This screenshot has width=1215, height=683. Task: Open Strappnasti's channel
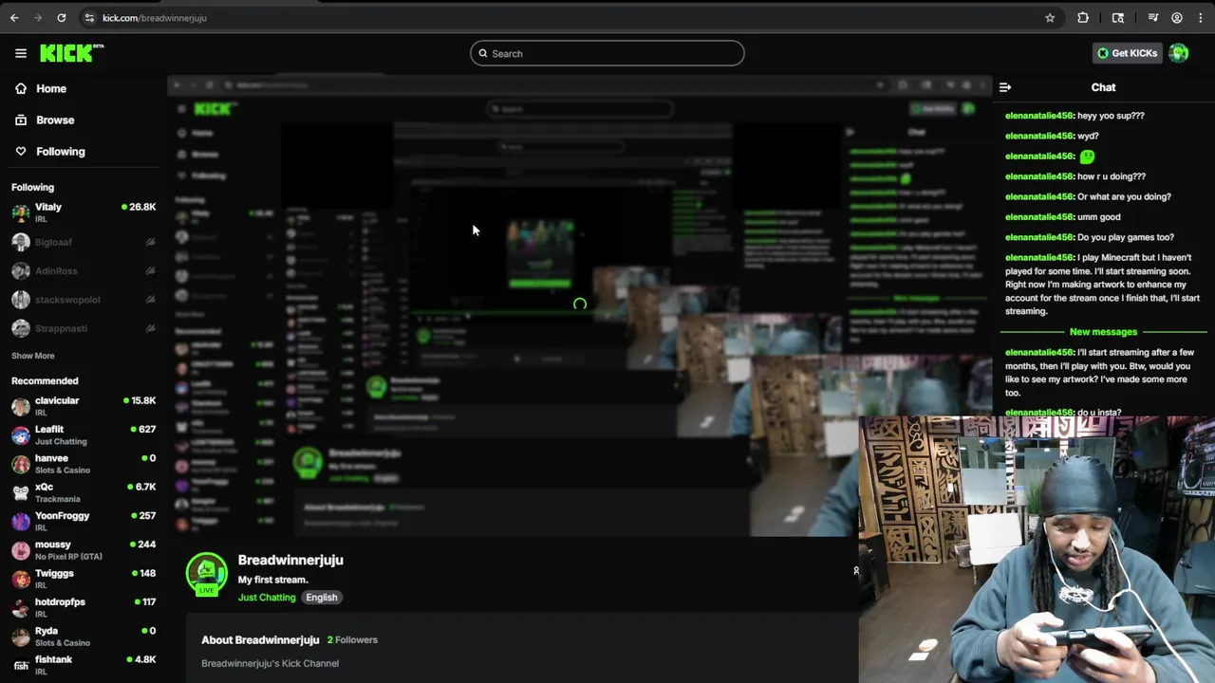pyautogui.click(x=83, y=328)
